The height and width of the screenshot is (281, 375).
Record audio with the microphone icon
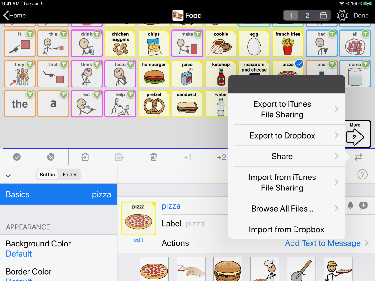pyautogui.click(x=351, y=205)
